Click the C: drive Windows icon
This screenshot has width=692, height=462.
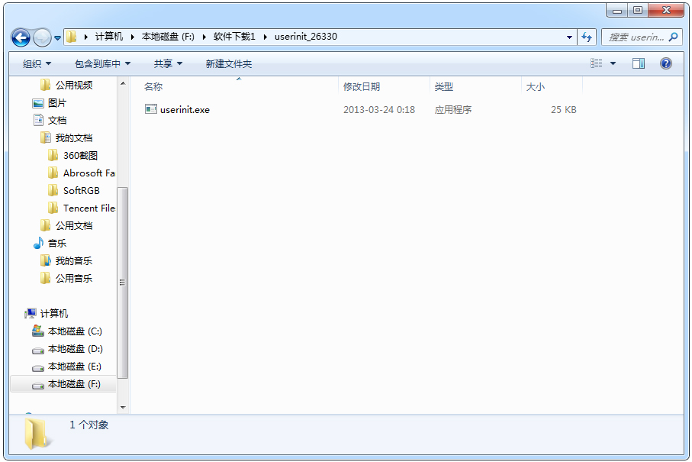pyautogui.click(x=38, y=331)
